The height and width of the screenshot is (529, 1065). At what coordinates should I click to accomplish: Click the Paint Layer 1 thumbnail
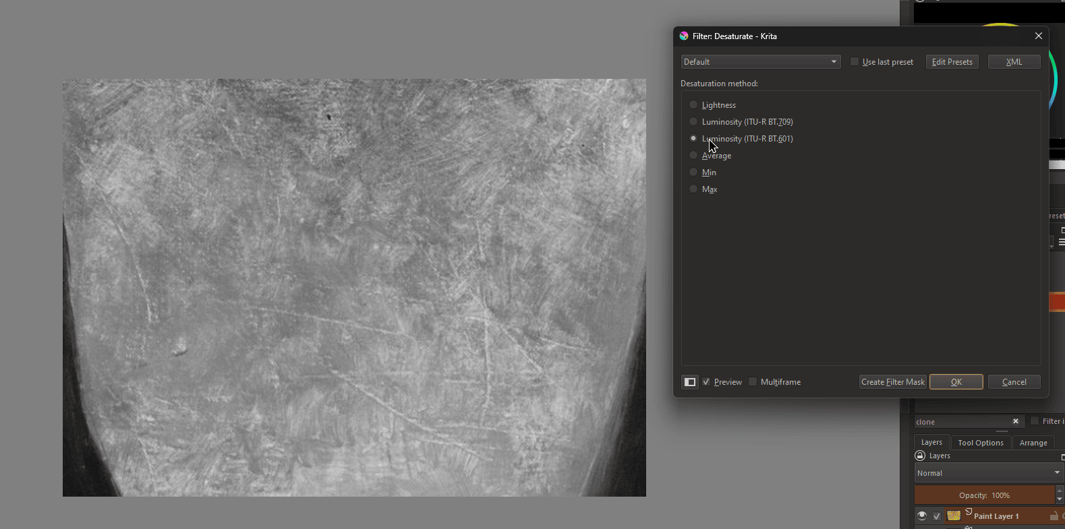(954, 516)
